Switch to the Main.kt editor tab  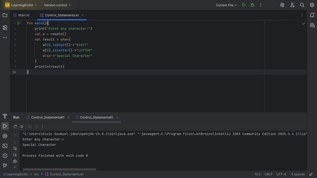point(21,15)
